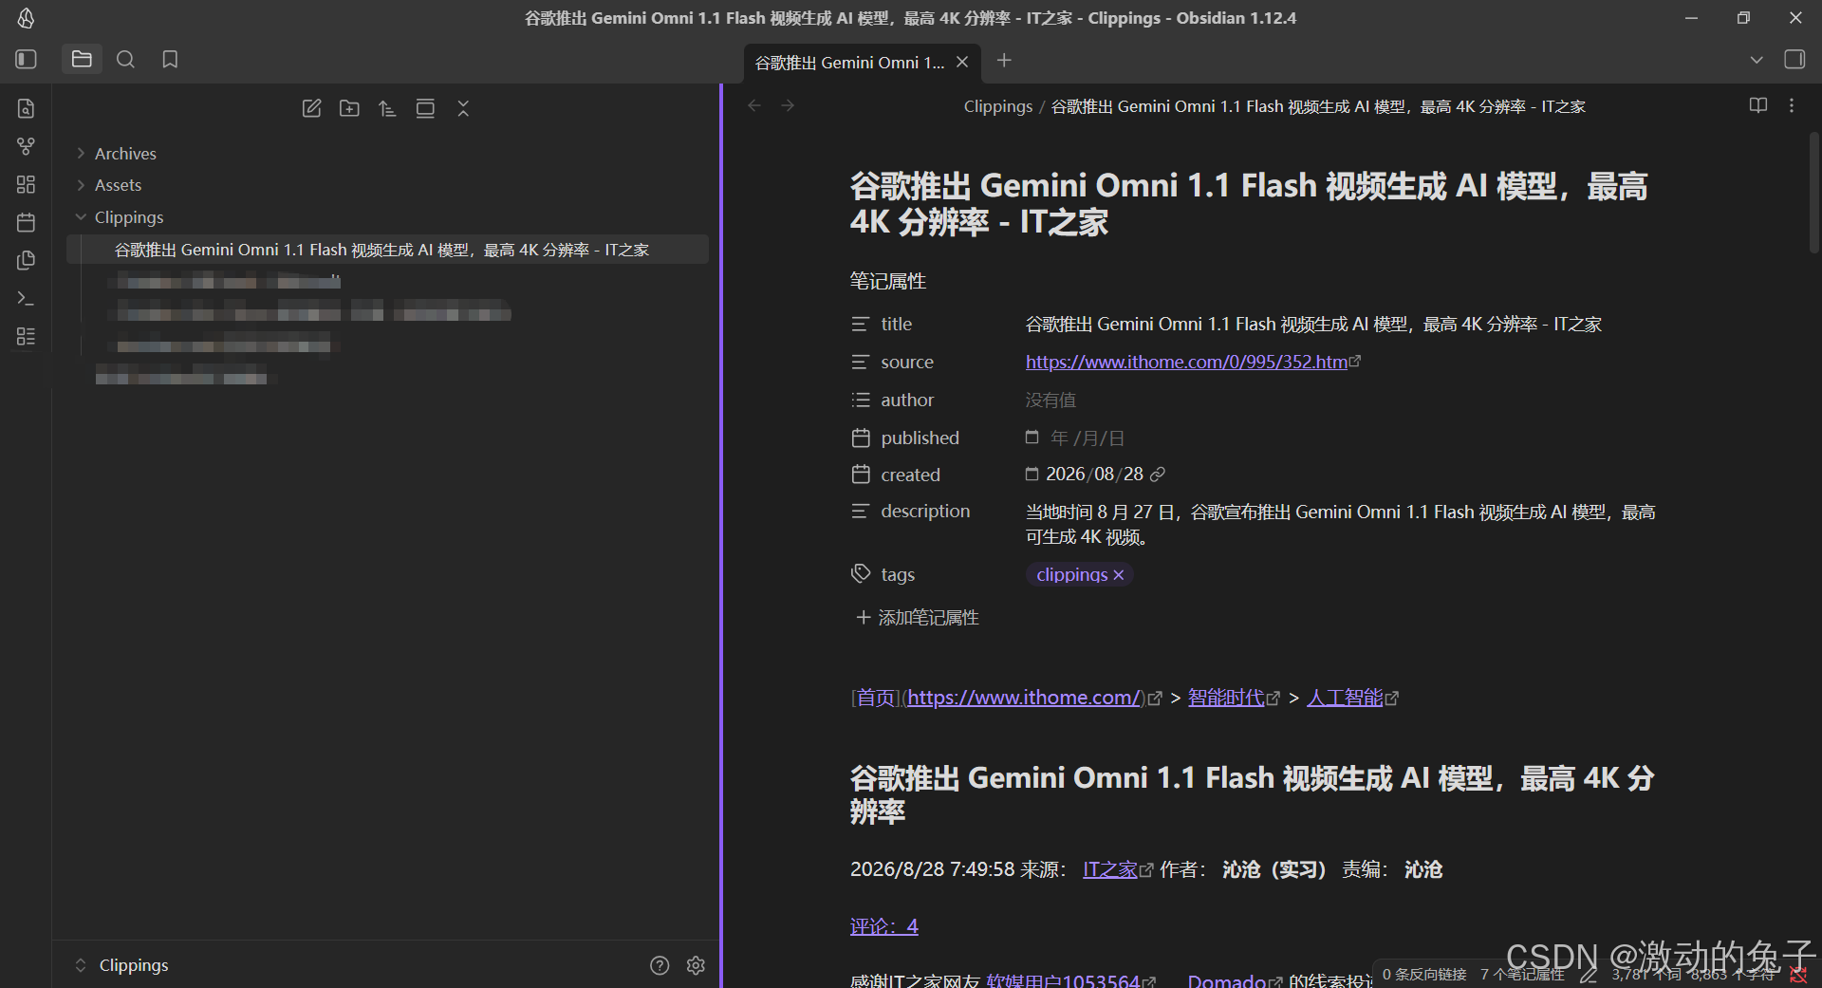Viewport: 1822px width, 988px height.
Task: Change the file sort order
Action: (387, 108)
